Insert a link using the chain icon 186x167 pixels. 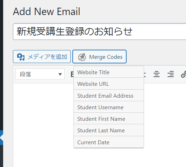pyautogui.click(x=184, y=74)
